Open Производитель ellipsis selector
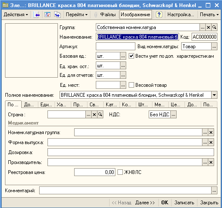This screenshot has width=222, height=208. (x=205, y=162)
